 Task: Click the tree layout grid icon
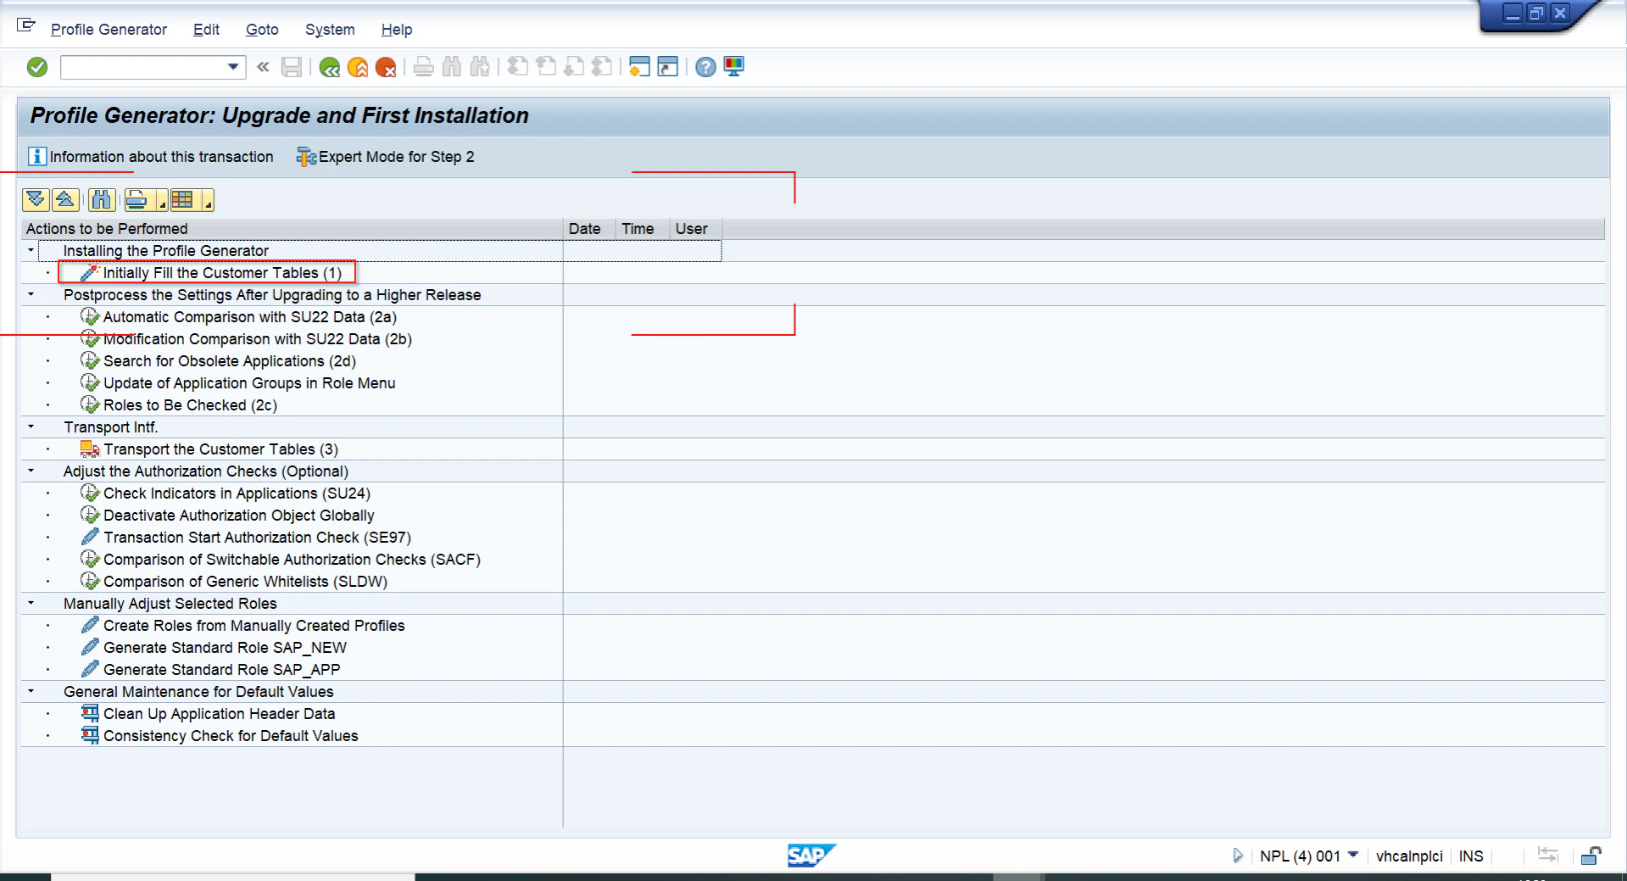tap(182, 200)
